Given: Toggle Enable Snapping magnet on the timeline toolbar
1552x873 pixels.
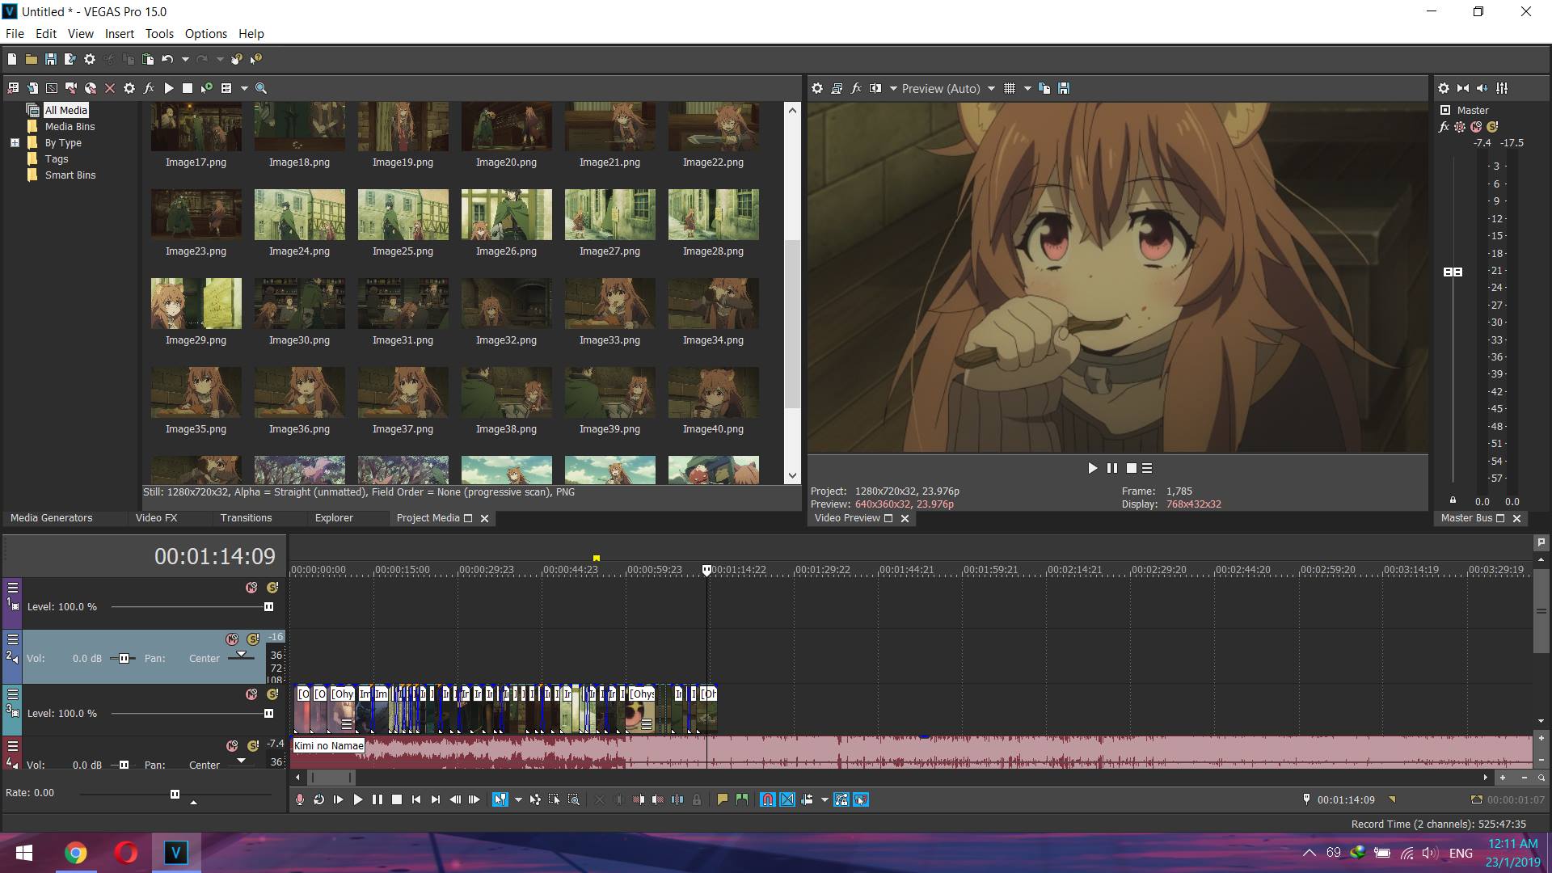Looking at the screenshot, I should (768, 799).
